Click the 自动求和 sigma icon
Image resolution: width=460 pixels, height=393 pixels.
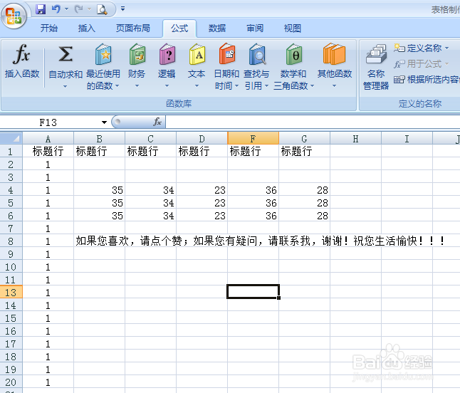click(x=66, y=54)
